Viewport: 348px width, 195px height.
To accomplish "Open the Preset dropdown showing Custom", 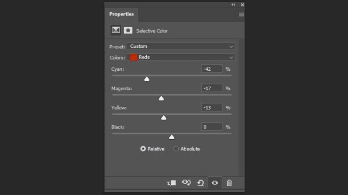I will (181, 46).
